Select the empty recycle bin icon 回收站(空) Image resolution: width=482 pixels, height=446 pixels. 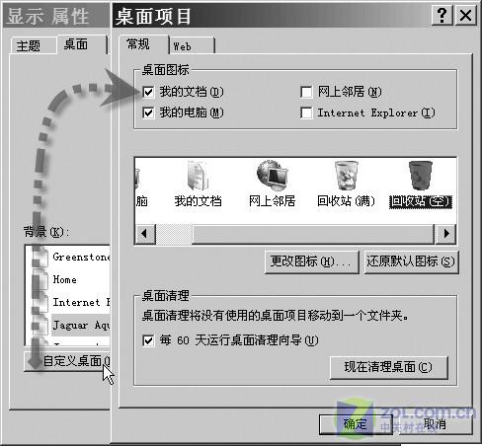point(420,176)
